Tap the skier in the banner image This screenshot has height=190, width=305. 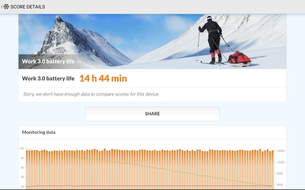[x=212, y=39]
